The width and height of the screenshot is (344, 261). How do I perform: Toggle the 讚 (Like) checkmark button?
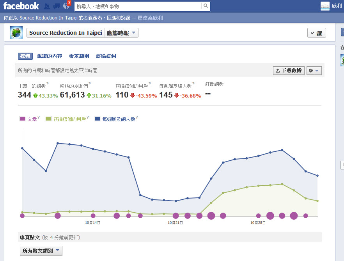point(316,33)
